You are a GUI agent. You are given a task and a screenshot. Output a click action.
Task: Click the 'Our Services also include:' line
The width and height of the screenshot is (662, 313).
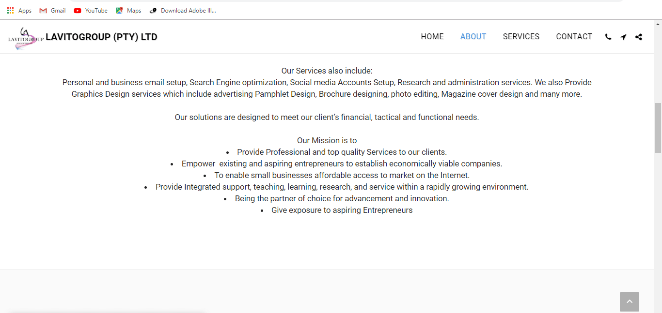click(x=327, y=71)
